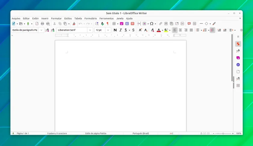Click the vertical scrollbar
The width and height of the screenshot is (253, 146).
232,57
